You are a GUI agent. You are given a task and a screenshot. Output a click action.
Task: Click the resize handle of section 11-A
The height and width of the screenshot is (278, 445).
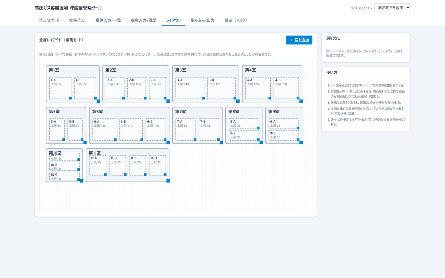[105, 175]
